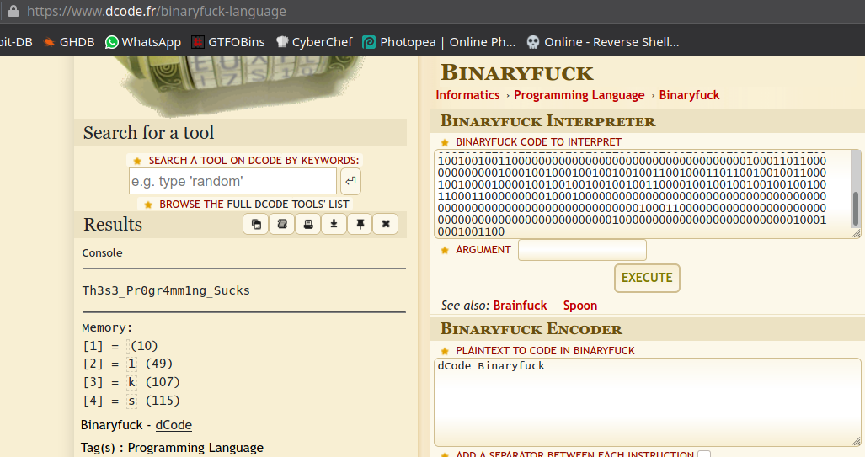Open the WhatsApp bookmark
This screenshot has width=865, height=457.
click(142, 42)
